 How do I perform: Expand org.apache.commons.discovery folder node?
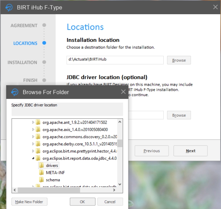pyautogui.click(x=33, y=137)
